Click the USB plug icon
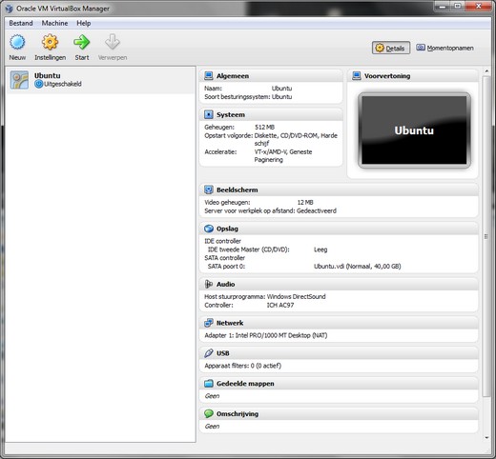The image size is (496, 459). point(209,353)
